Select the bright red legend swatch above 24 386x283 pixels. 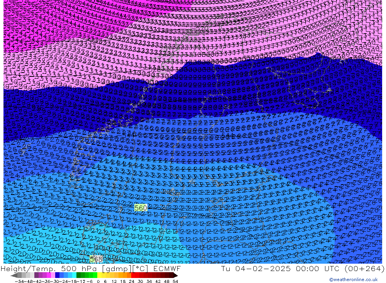pyautogui.click(x=133, y=275)
